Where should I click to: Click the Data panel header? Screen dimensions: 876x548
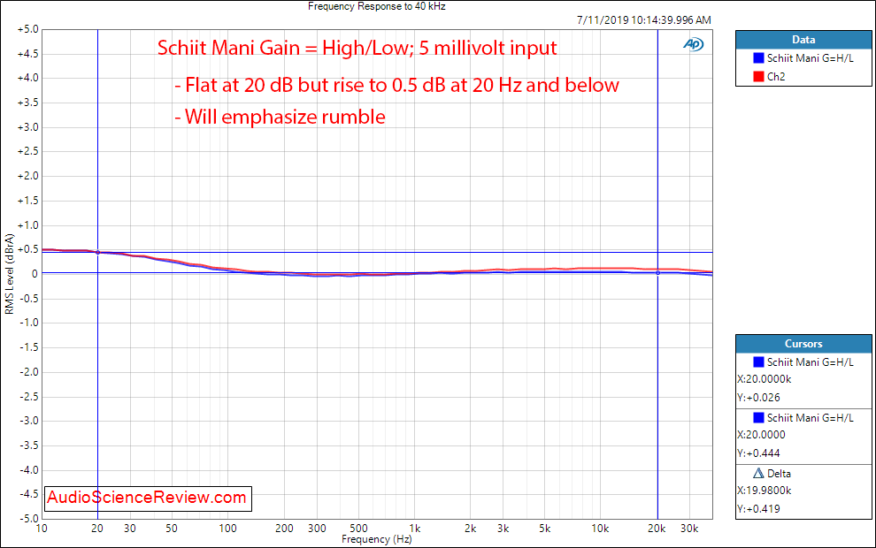[x=803, y=40]
